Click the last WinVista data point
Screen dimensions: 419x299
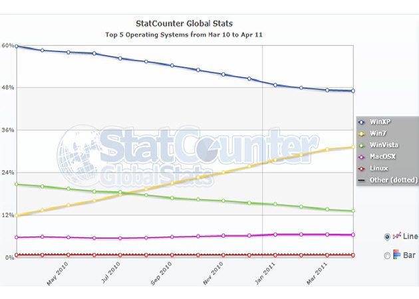pyautogui.click(x=353, y=211)
